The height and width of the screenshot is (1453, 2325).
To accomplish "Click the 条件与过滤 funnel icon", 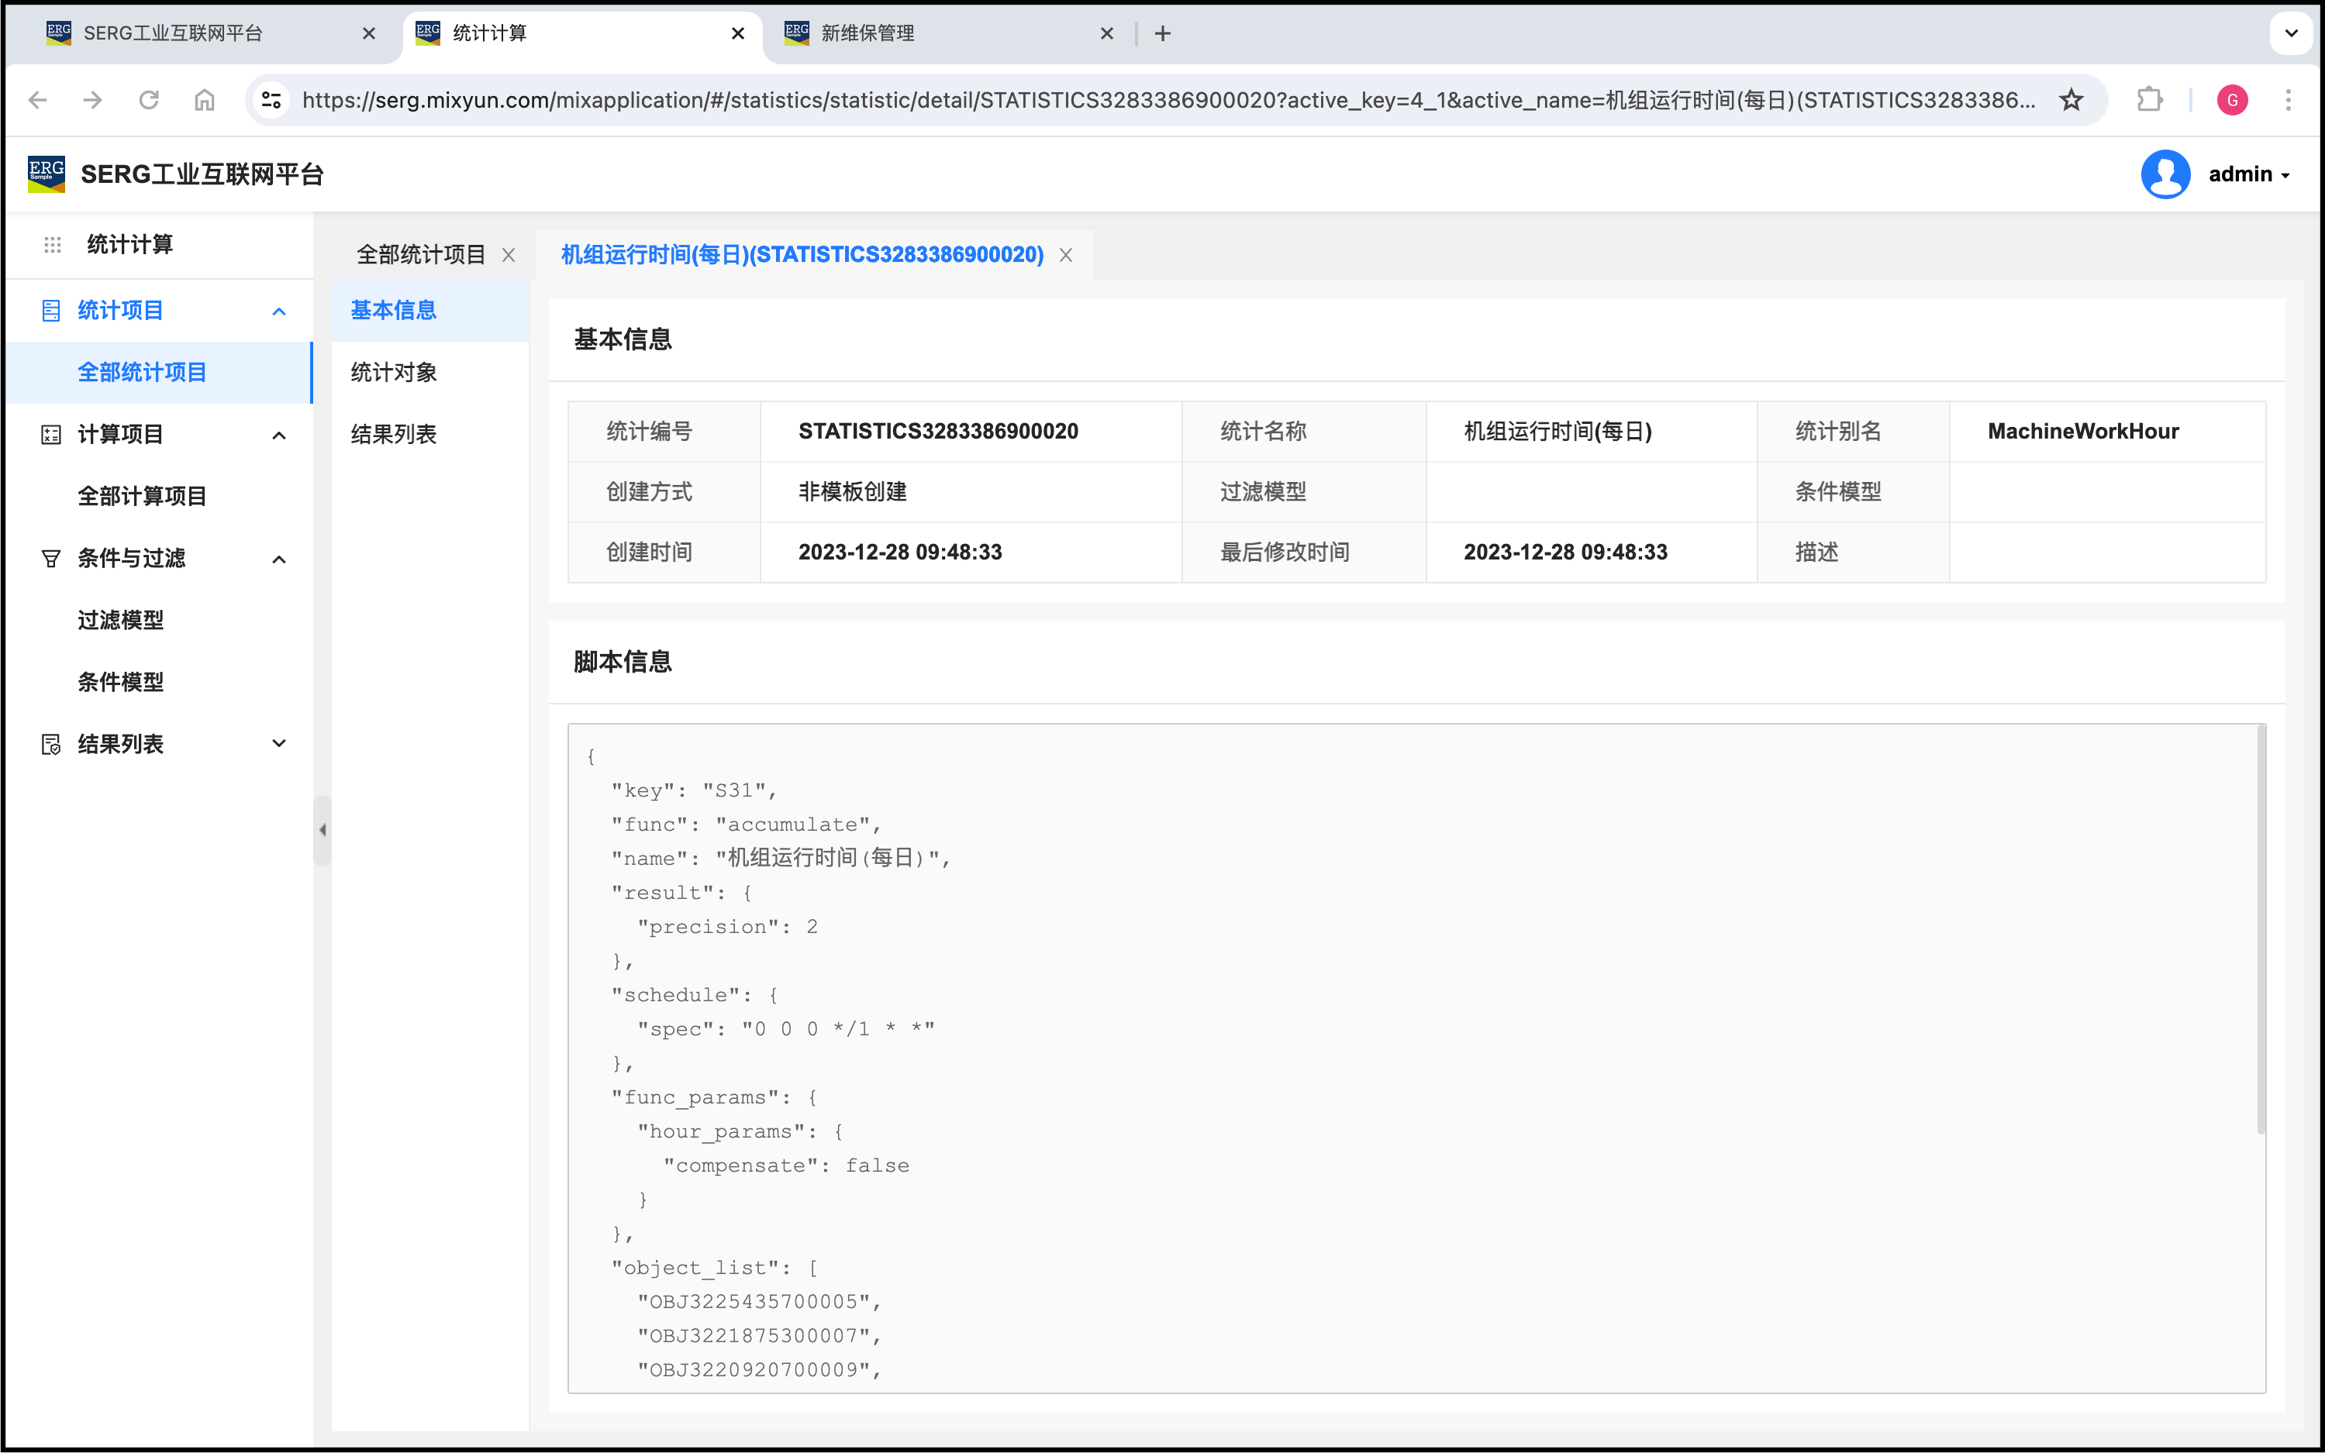I will pyautogui.click(x=51, y=558).
